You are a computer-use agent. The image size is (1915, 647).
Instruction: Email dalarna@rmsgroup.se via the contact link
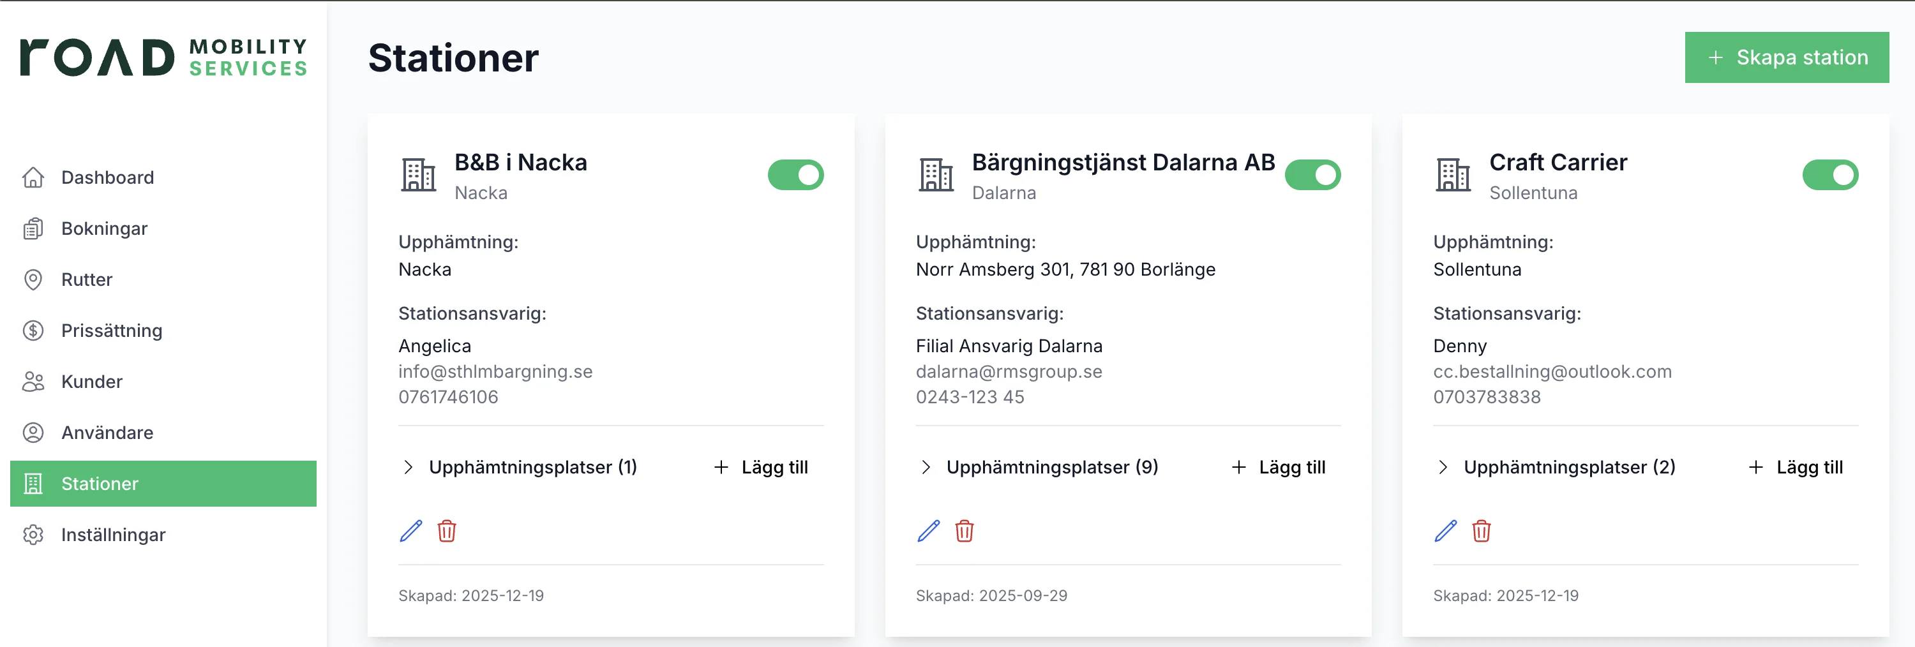pyautogui.click(x=1009, y=371)
